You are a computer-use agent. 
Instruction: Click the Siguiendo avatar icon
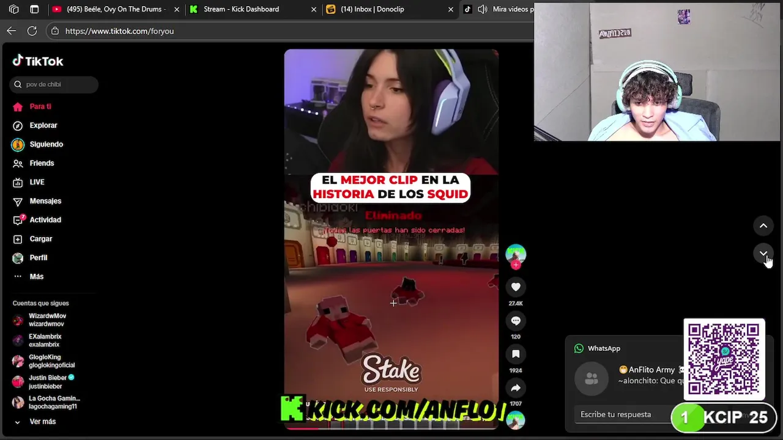[x=18, y=144]
